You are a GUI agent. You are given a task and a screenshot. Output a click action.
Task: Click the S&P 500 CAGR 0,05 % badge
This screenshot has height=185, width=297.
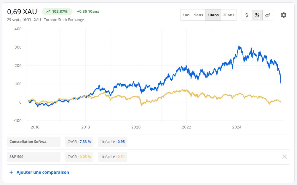pos(79,157)
